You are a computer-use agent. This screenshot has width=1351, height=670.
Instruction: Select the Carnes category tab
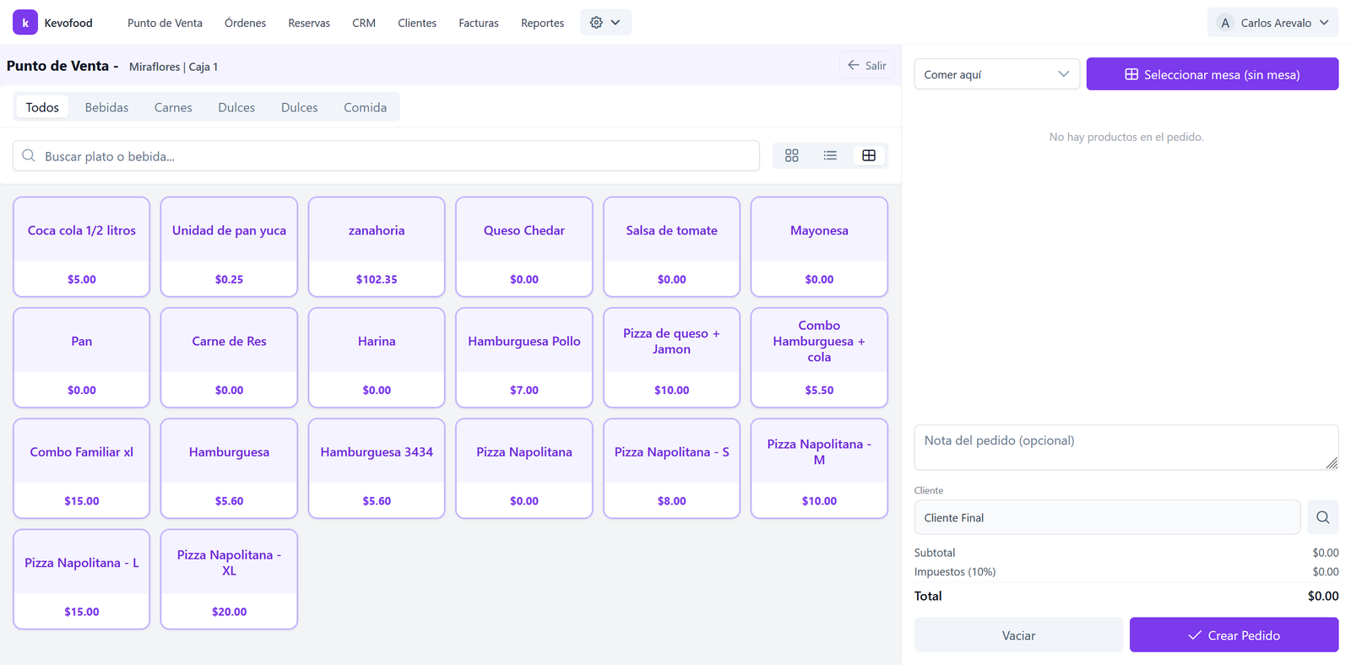[x=173, y=107]
